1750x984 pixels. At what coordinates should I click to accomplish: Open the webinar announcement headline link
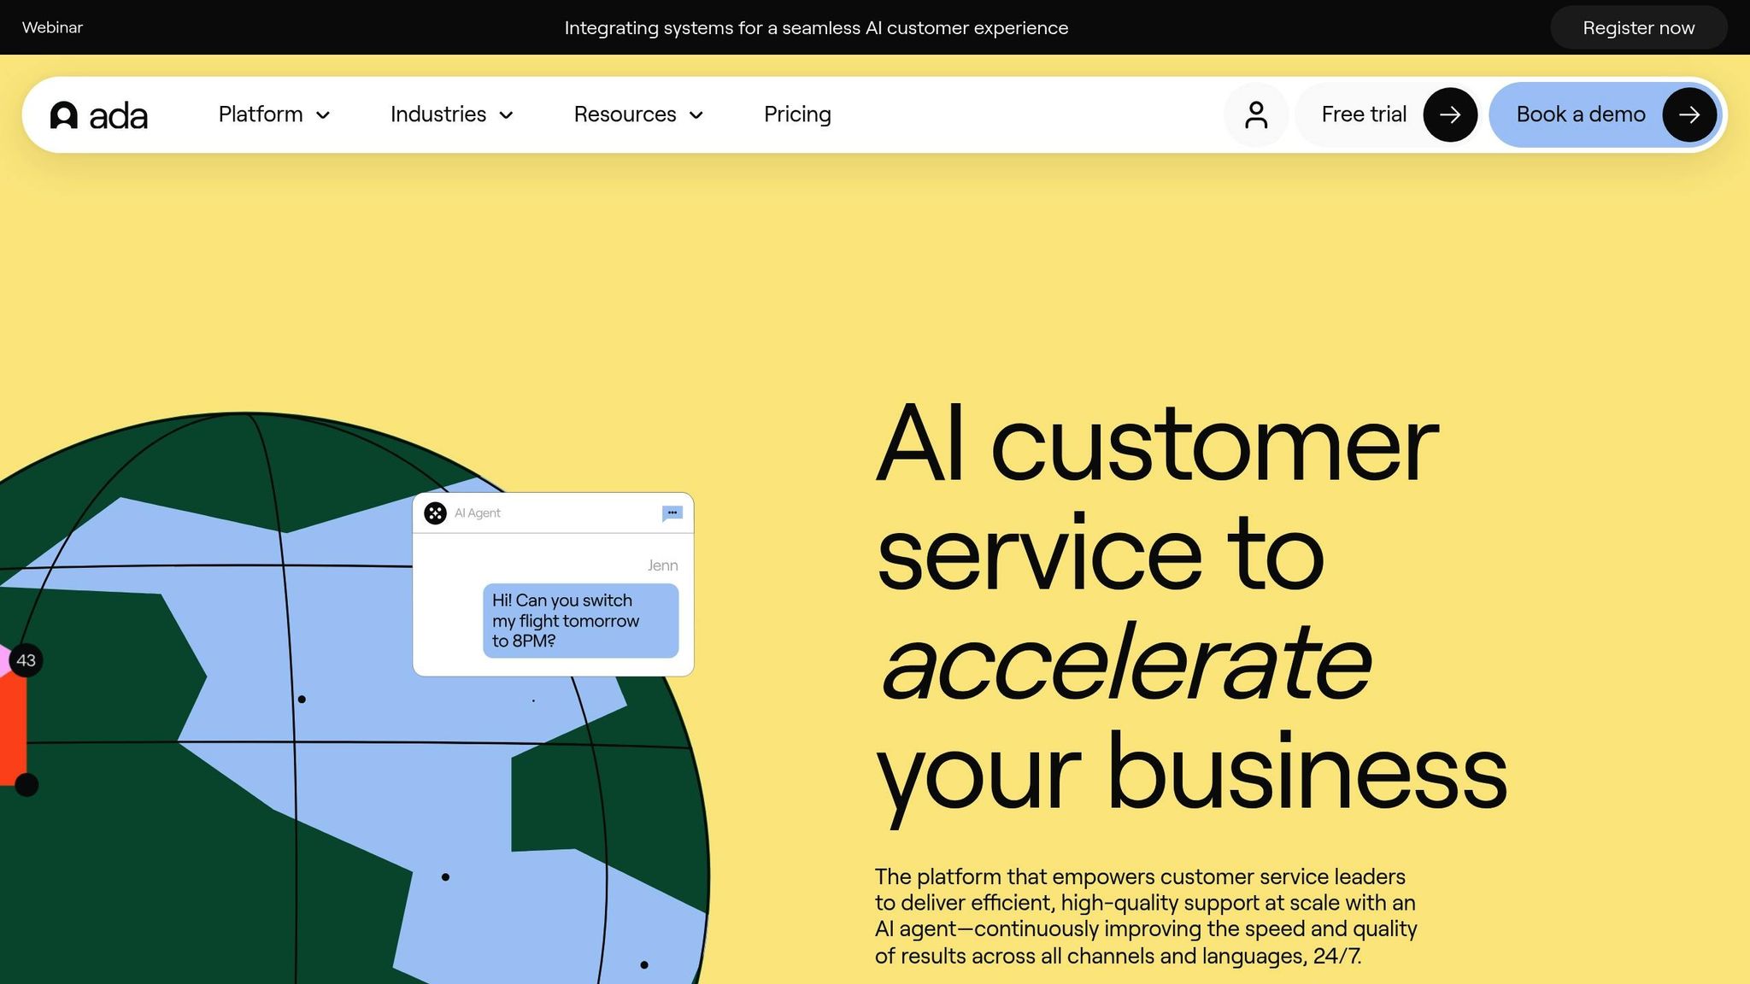point(816,27)
